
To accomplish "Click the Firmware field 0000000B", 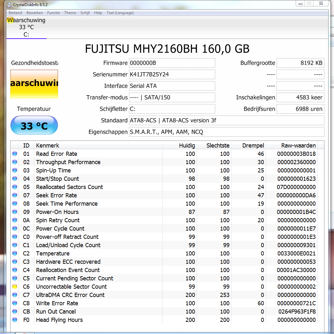I will [x=172, y=63].
